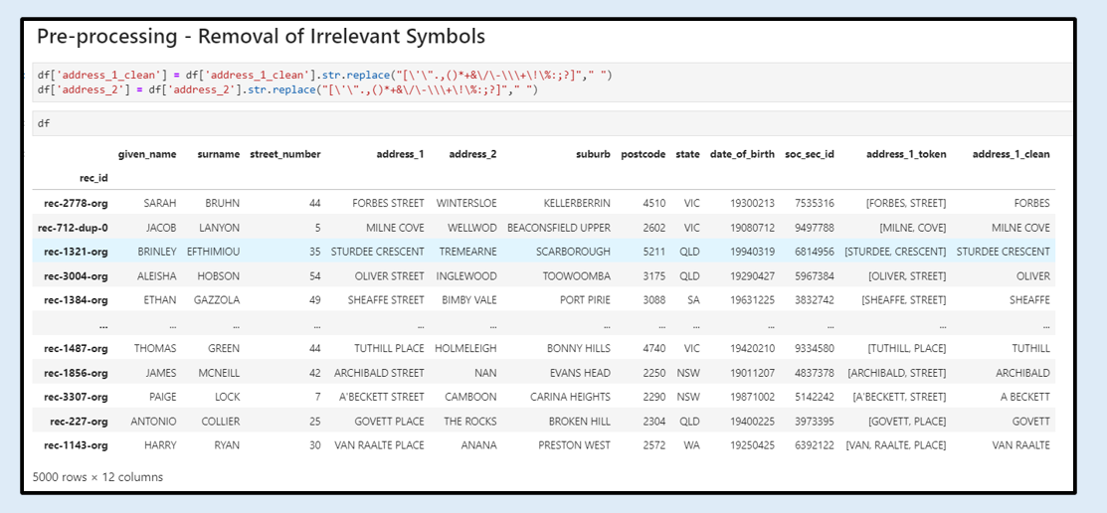The width and height of the screenshot is (1107, 513).
Task: Click the address_1 column header
Action: (x=400, y=154)
